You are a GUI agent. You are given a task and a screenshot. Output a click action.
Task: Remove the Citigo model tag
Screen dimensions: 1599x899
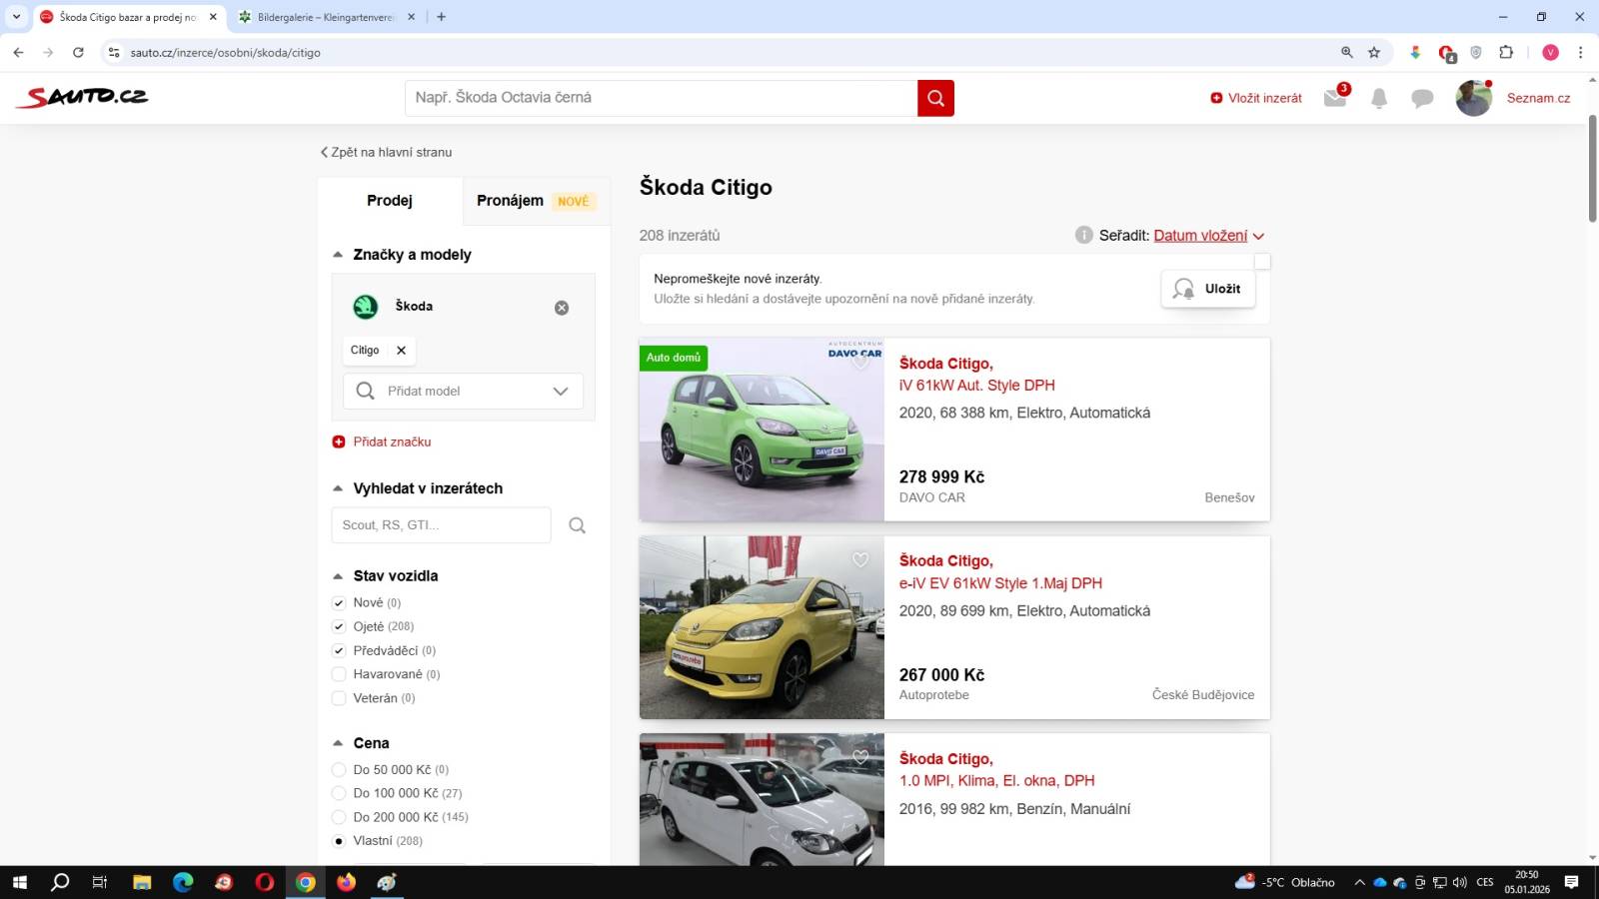[x=401, y=351]
